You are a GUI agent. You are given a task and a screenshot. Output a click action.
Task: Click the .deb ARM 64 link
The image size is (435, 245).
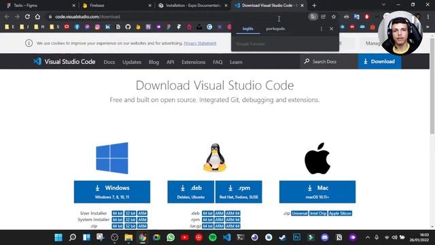232,213
